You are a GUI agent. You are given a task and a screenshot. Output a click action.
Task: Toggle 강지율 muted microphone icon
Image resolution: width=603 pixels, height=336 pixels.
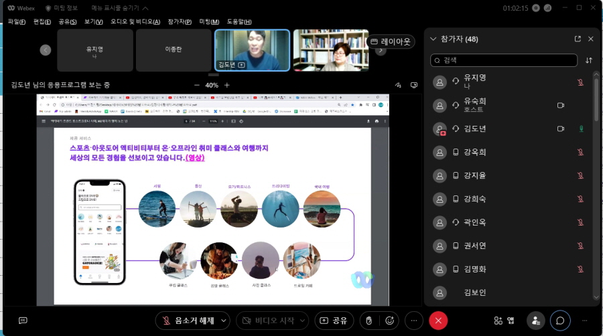point(580,175)
